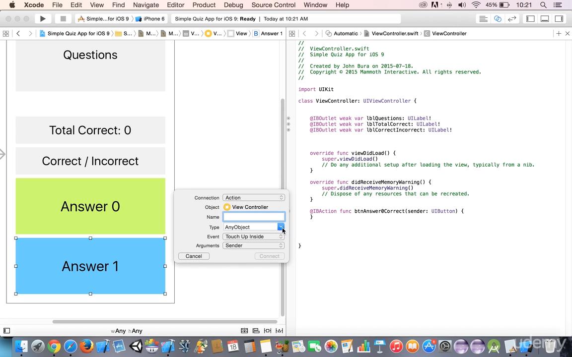This screenshot has width=572, height=357.
Task: Open ViewController.swift in the jump bar
Action: pos(391,34)
